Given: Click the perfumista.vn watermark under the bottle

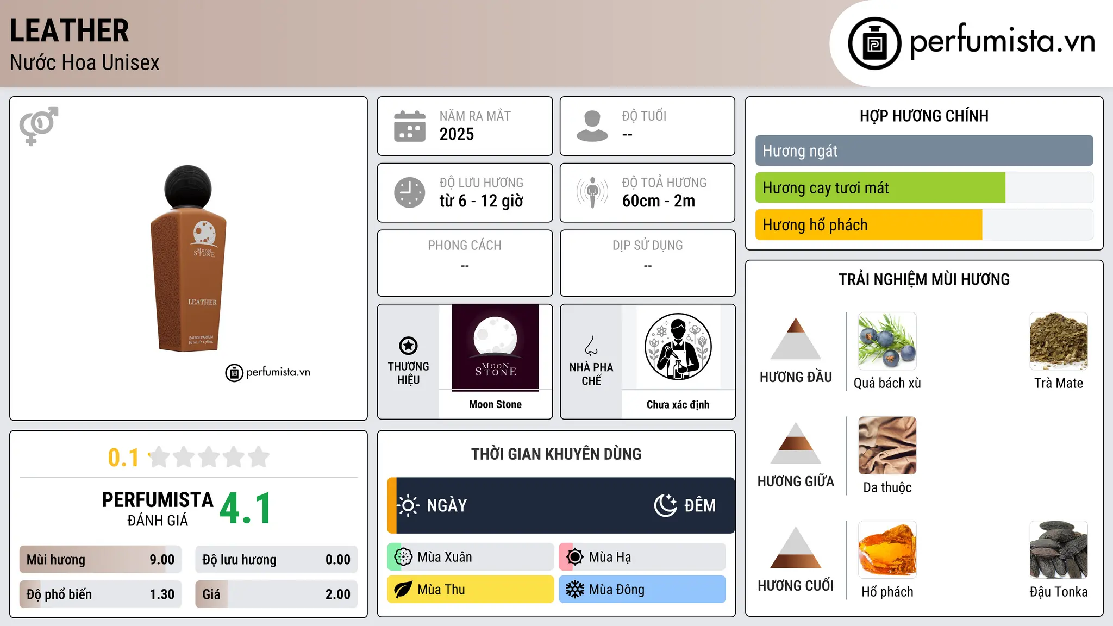Looking at the screenshot, I should [267, 372].
